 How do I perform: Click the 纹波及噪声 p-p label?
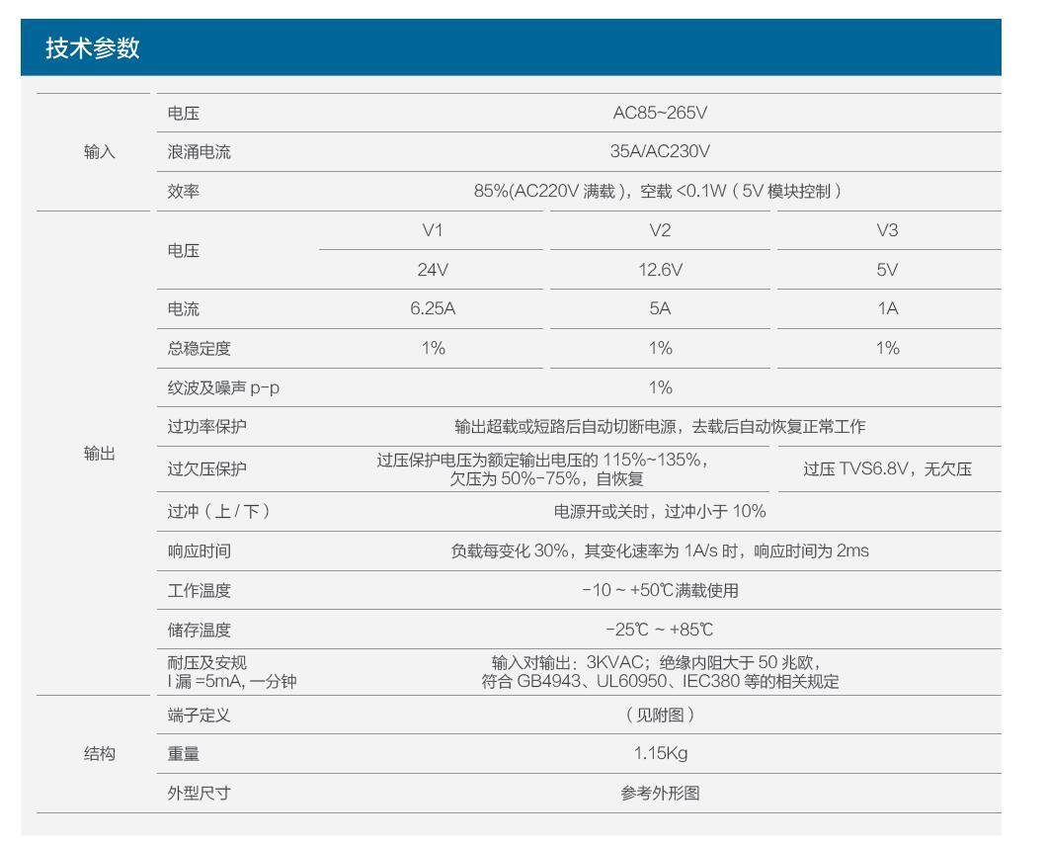tap(223, 388)
